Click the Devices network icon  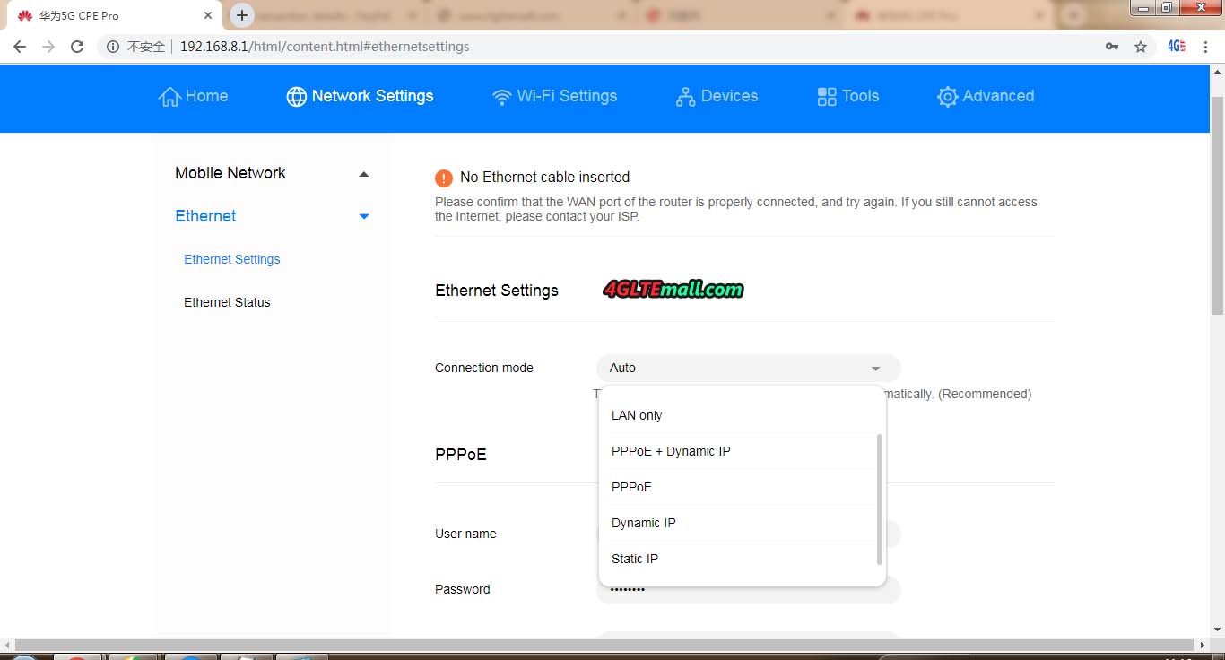(x=685, y=97)
